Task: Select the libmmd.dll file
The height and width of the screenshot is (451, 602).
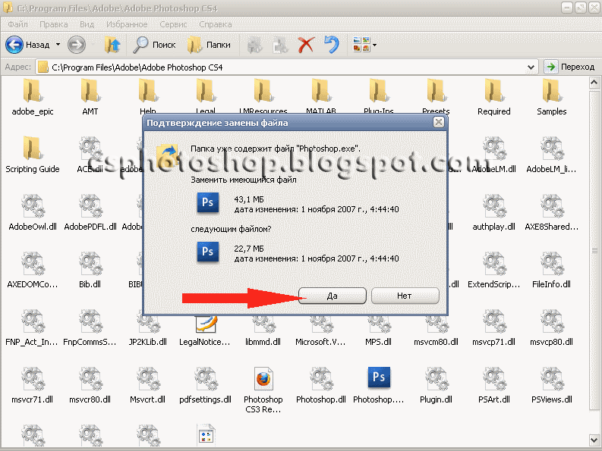Action: pos(263,329)
